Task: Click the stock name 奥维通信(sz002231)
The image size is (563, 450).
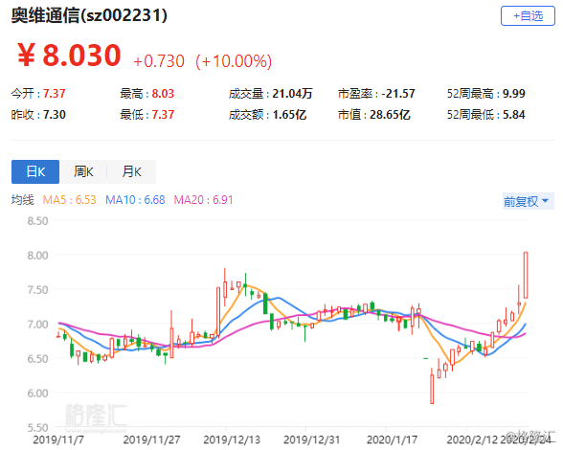Action: pyautogui.click(x=89, y=15)
